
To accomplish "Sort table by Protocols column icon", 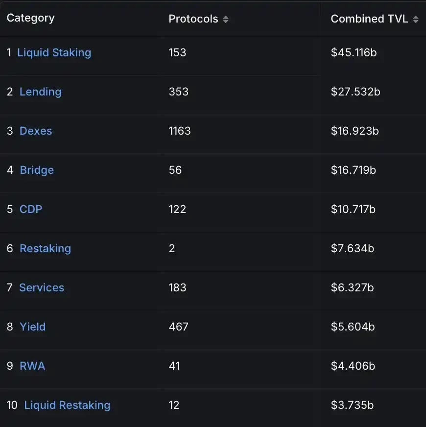I will 226,20.
